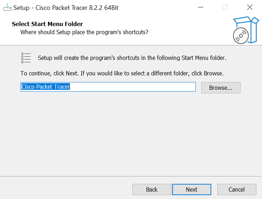Close the Setup window with the X

250,7
